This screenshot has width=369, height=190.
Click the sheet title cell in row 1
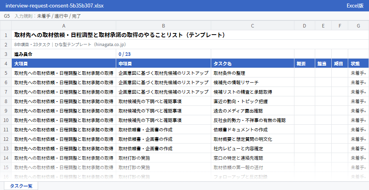click(x=190, y=35)
